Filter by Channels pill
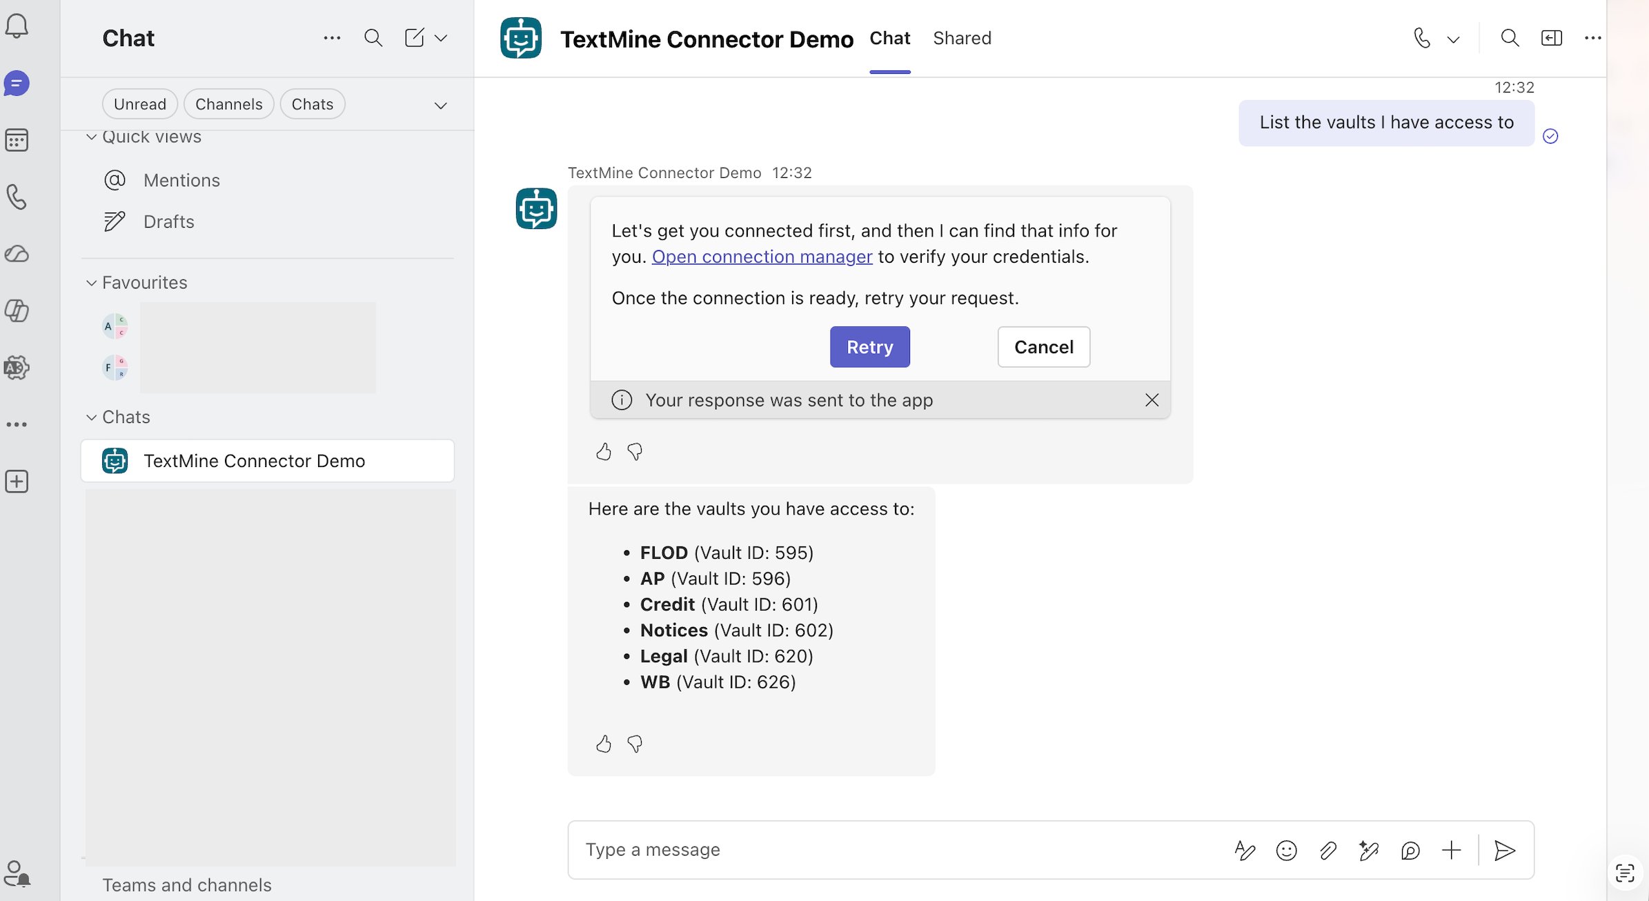This screenshot has height=901, width=1649. coord(229,104)
